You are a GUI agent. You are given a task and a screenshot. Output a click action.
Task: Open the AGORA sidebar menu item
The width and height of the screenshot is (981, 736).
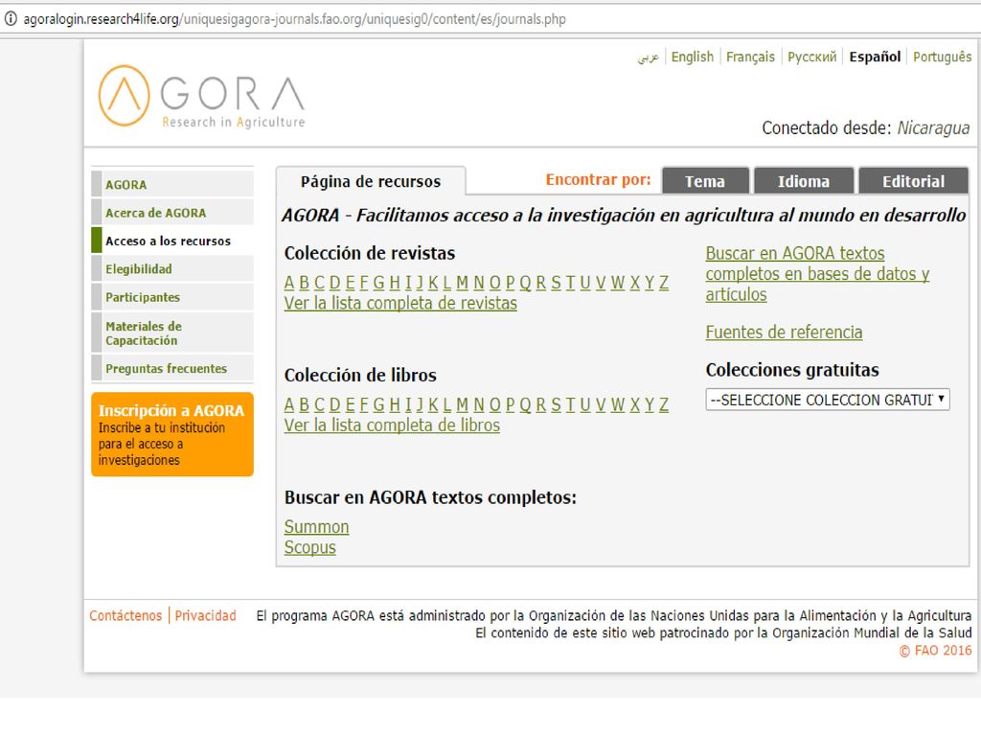[x=172, y=185]
